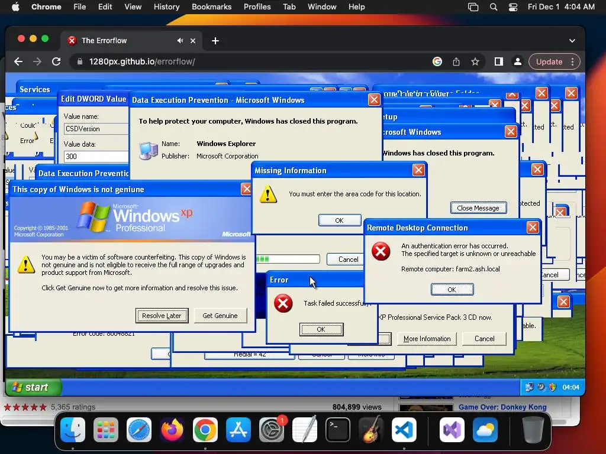The image size is (606, 454).
Task: Toggle Chrome side panel icon
Action: 498,61
